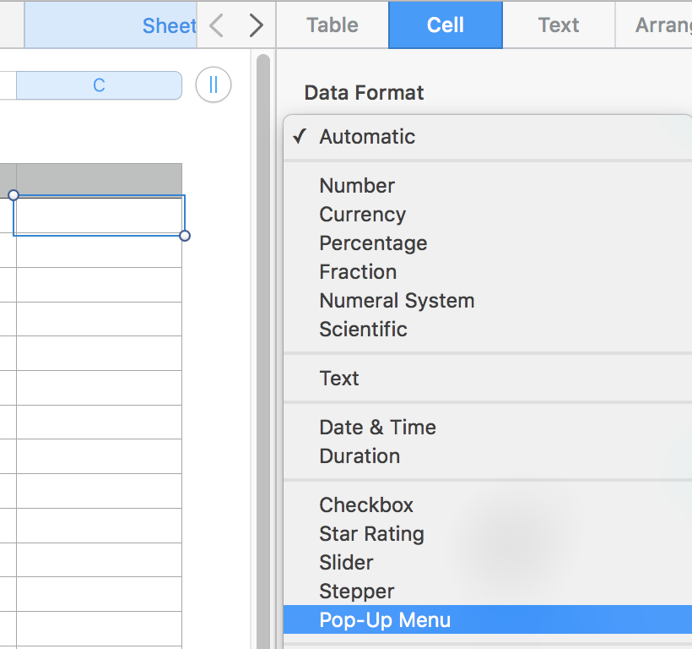Go to next sheet tab arrow
Image resolution: width=692 pixels, height=649 pixels.
256,25
